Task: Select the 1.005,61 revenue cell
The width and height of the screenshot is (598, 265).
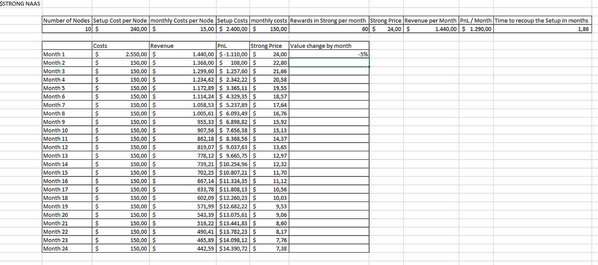Action: [182, 113]
